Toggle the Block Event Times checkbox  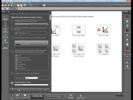coord(16,58)
